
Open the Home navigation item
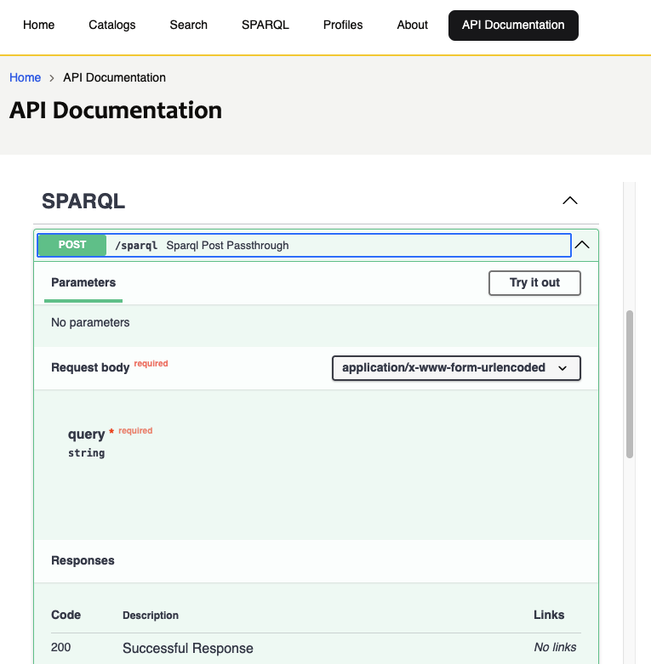click(x=39, y=26)
